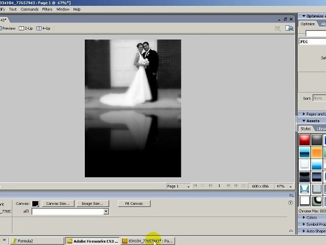Collapse the Assets panel

click(304, 121)
